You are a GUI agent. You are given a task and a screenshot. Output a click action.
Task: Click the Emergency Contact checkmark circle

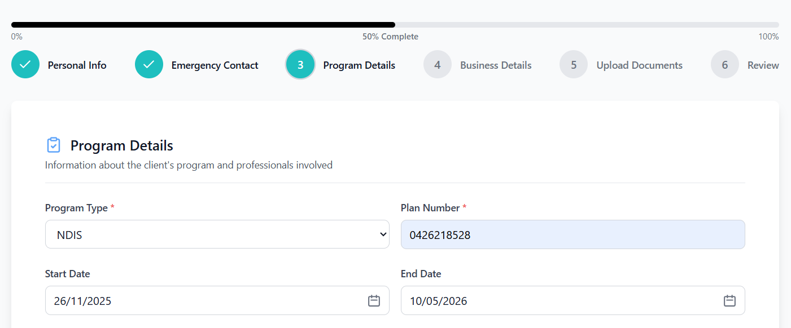pos(149,65)
